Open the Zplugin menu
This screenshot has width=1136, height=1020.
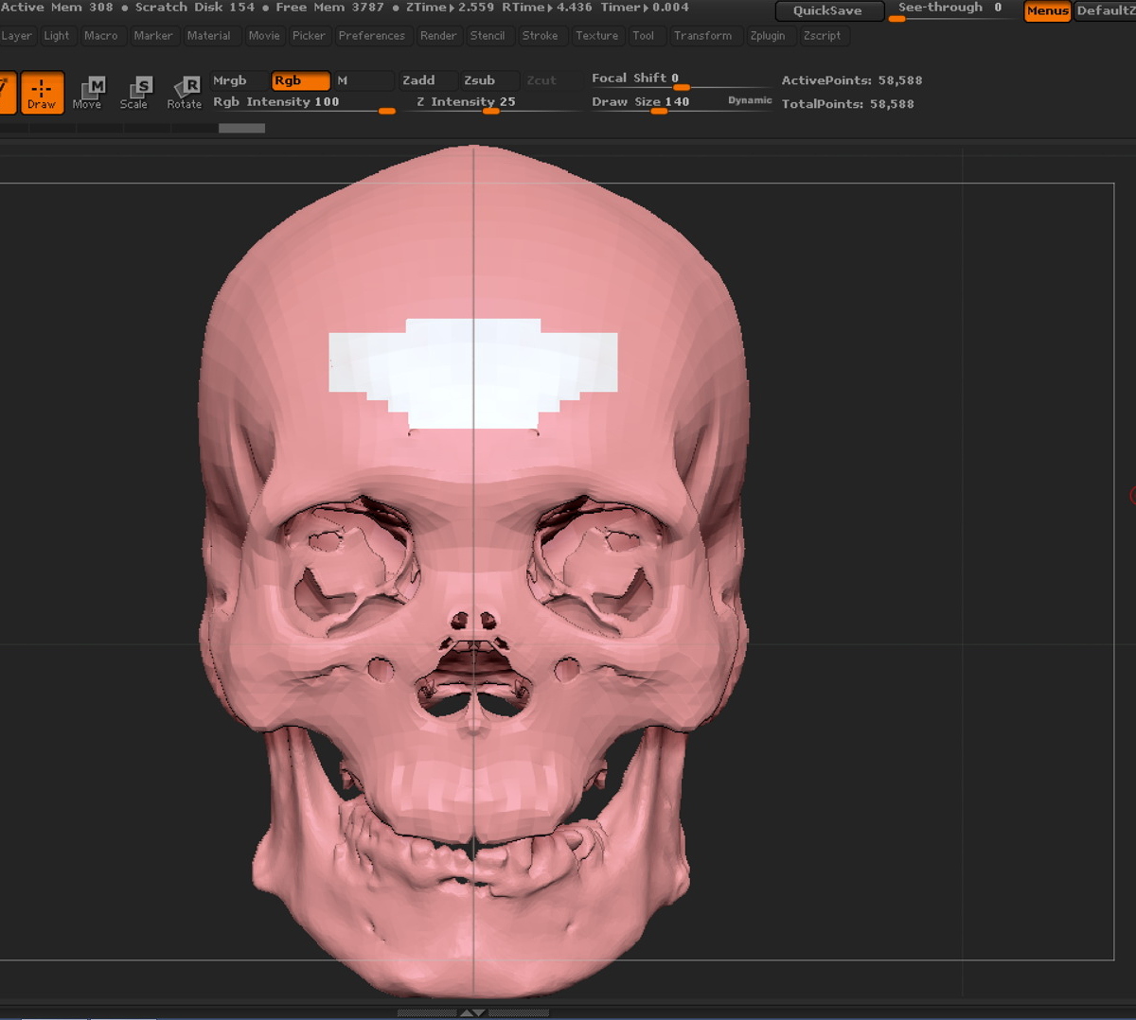coord(768,36)
